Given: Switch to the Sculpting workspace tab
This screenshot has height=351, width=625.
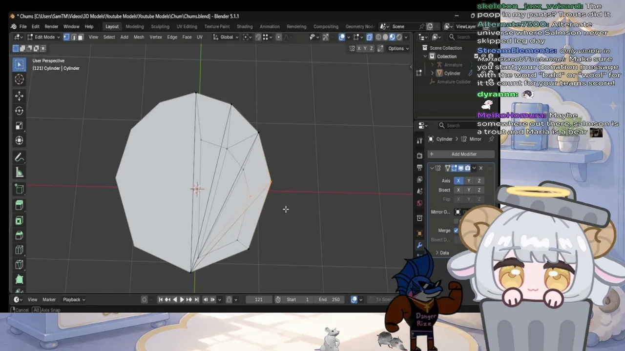Looking at the screenshot, I should click(x=160, y=26).
